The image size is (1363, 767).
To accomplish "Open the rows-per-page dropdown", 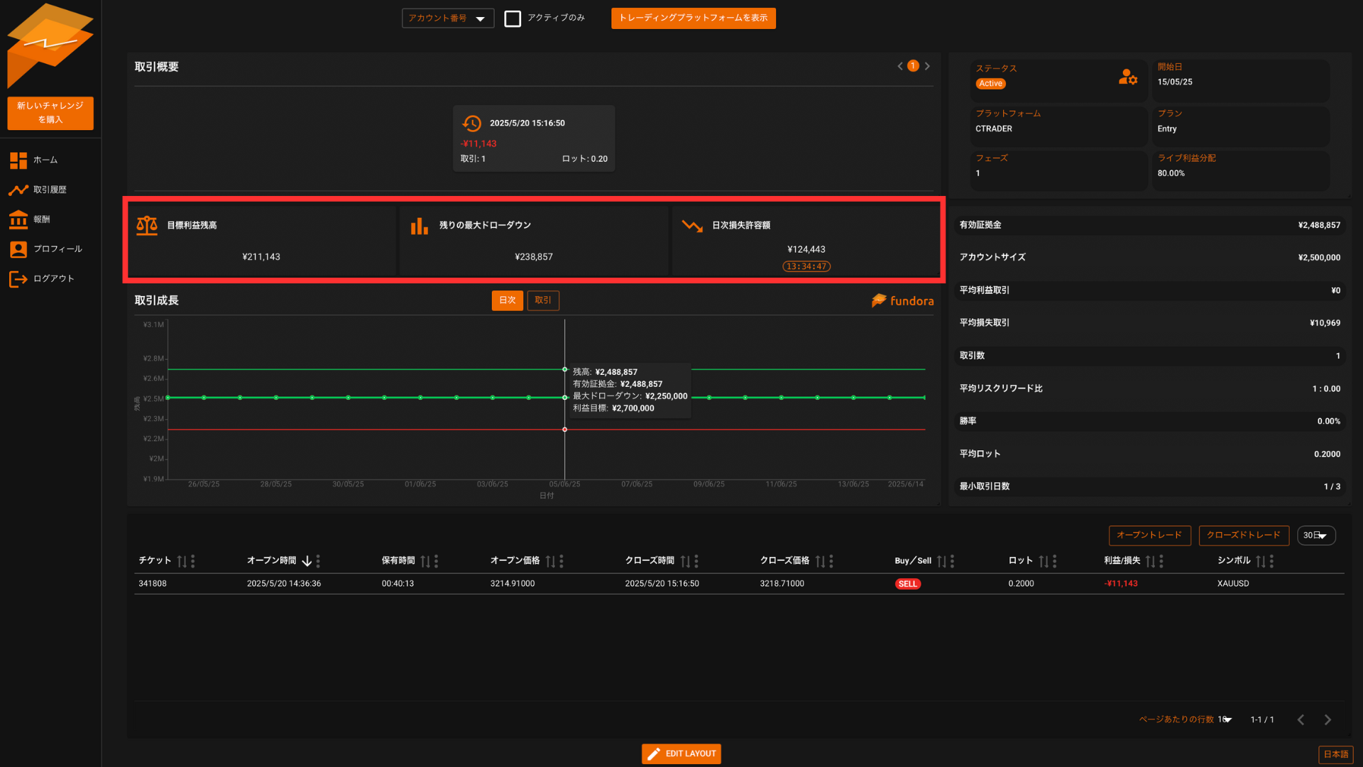I will click(1225, 719).
